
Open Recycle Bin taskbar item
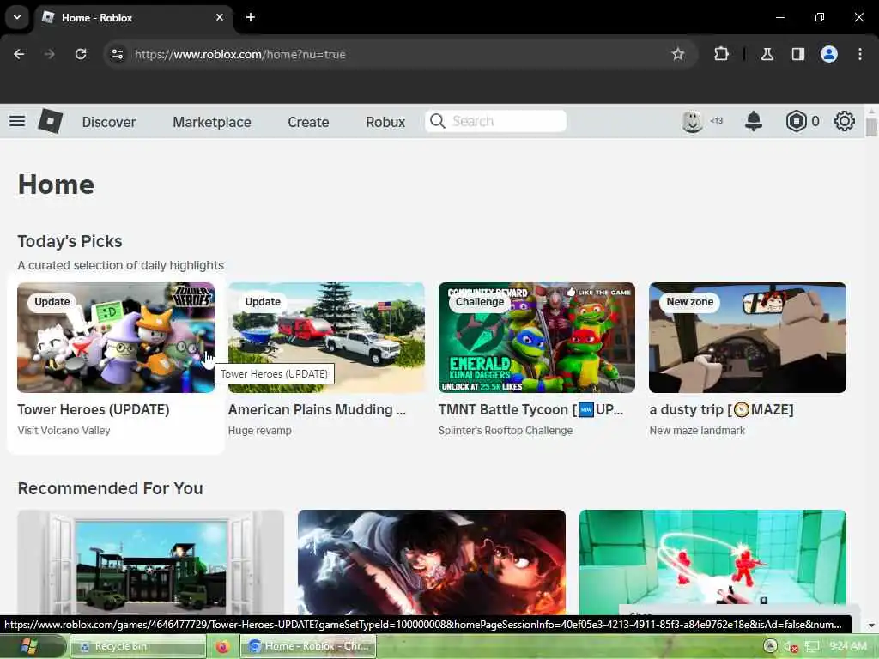coord(138,647)
